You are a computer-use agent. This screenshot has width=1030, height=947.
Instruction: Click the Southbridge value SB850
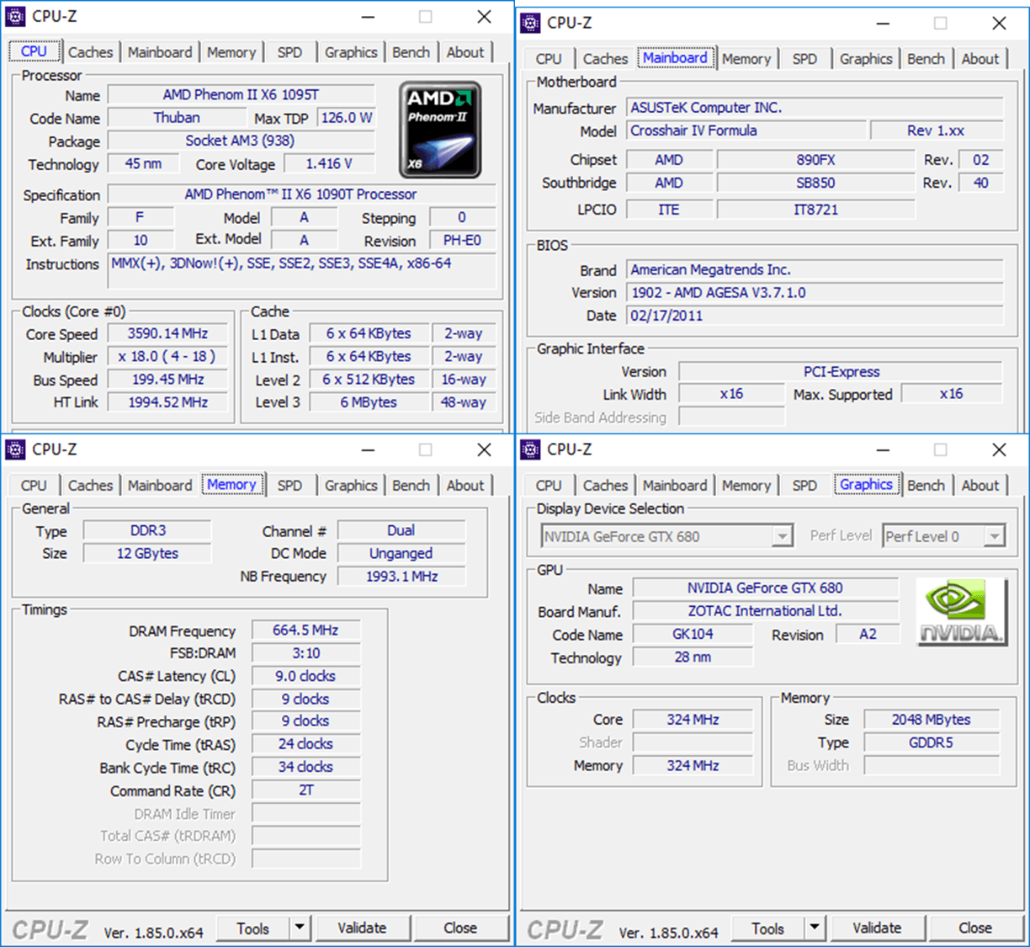coord(815,183)
